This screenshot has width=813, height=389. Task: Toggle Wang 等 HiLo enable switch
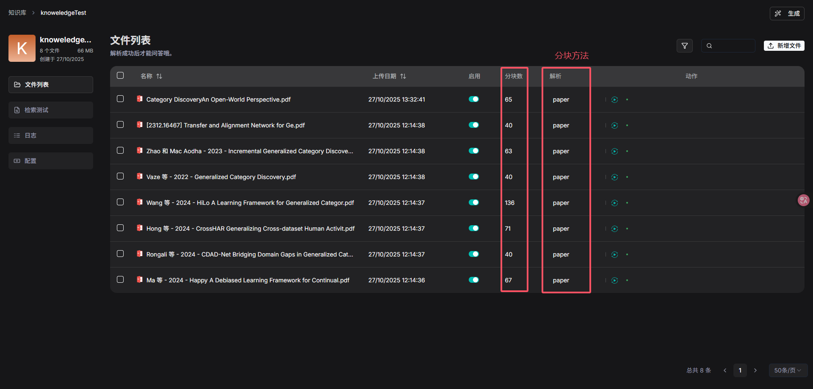click(474, 202)
